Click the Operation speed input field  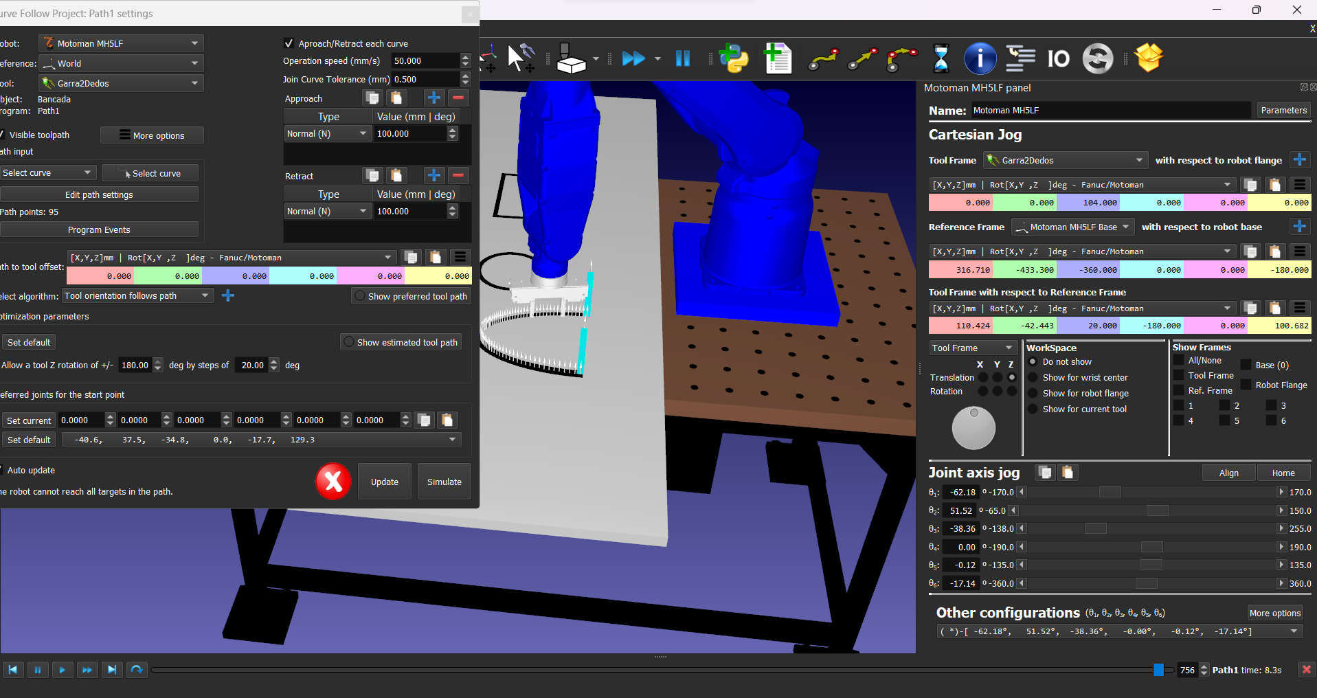425,61
